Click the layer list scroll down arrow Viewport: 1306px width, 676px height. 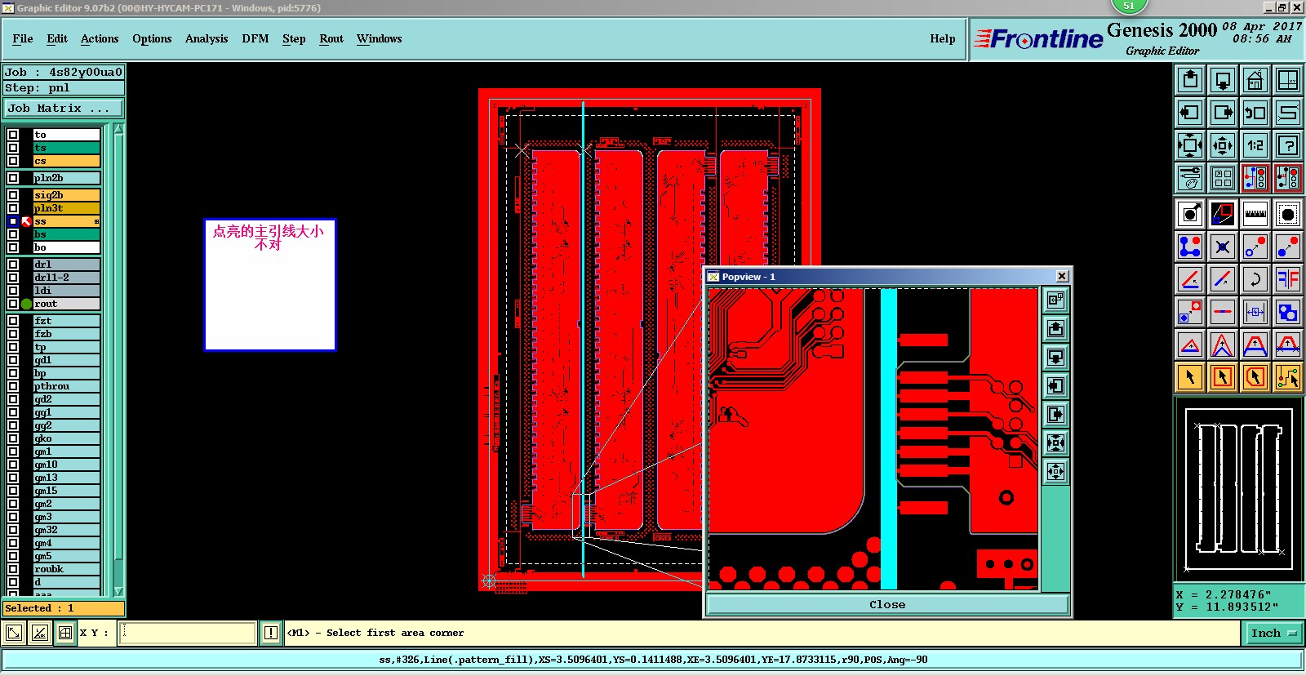pos(118,591)
